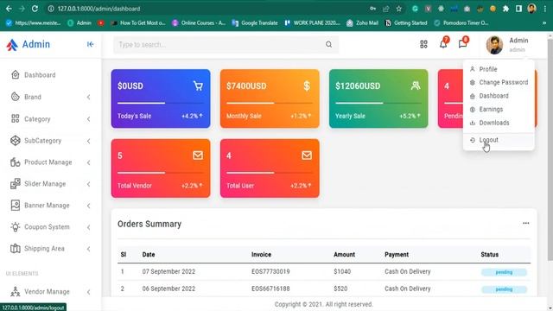Choose Logout from the user dropdown
Image resolution: width=553 pixels, height=311 pixels.
tap(499, 140)
